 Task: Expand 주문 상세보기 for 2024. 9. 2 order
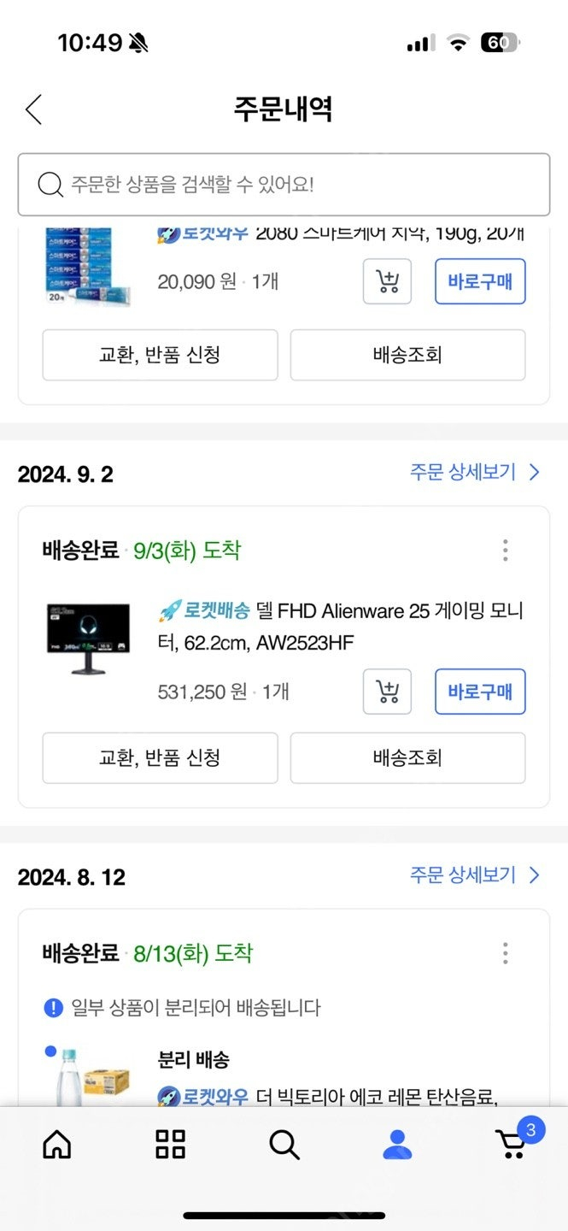click(x=464, y=471)
